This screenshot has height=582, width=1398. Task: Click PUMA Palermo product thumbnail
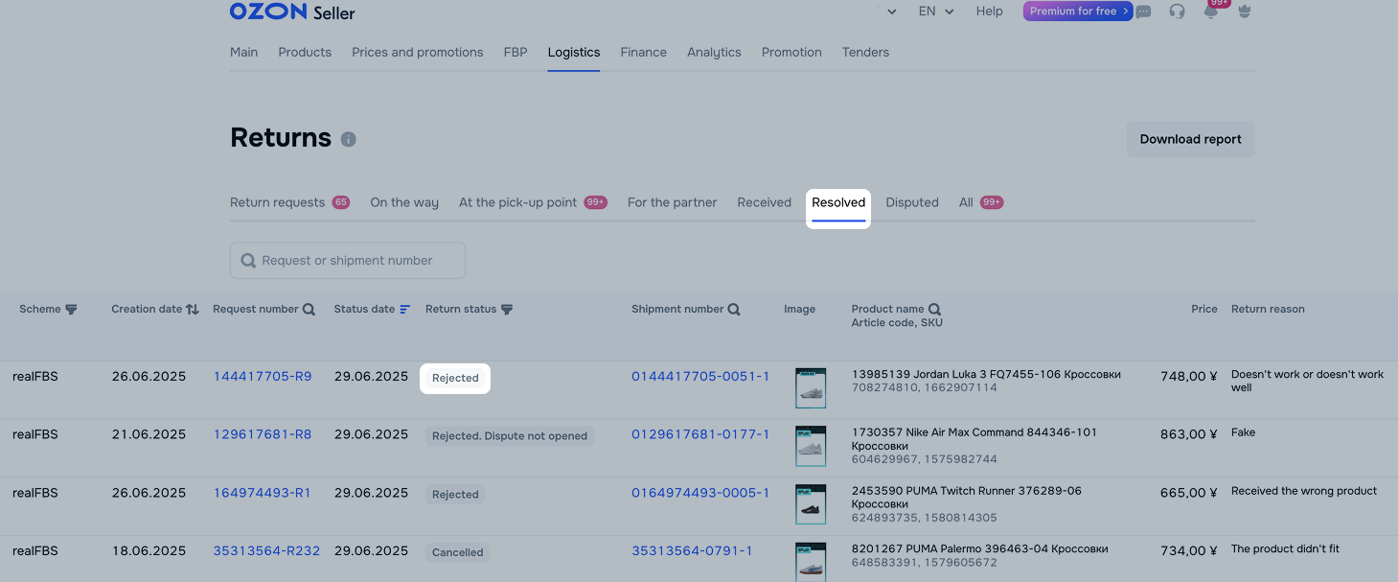811,562
